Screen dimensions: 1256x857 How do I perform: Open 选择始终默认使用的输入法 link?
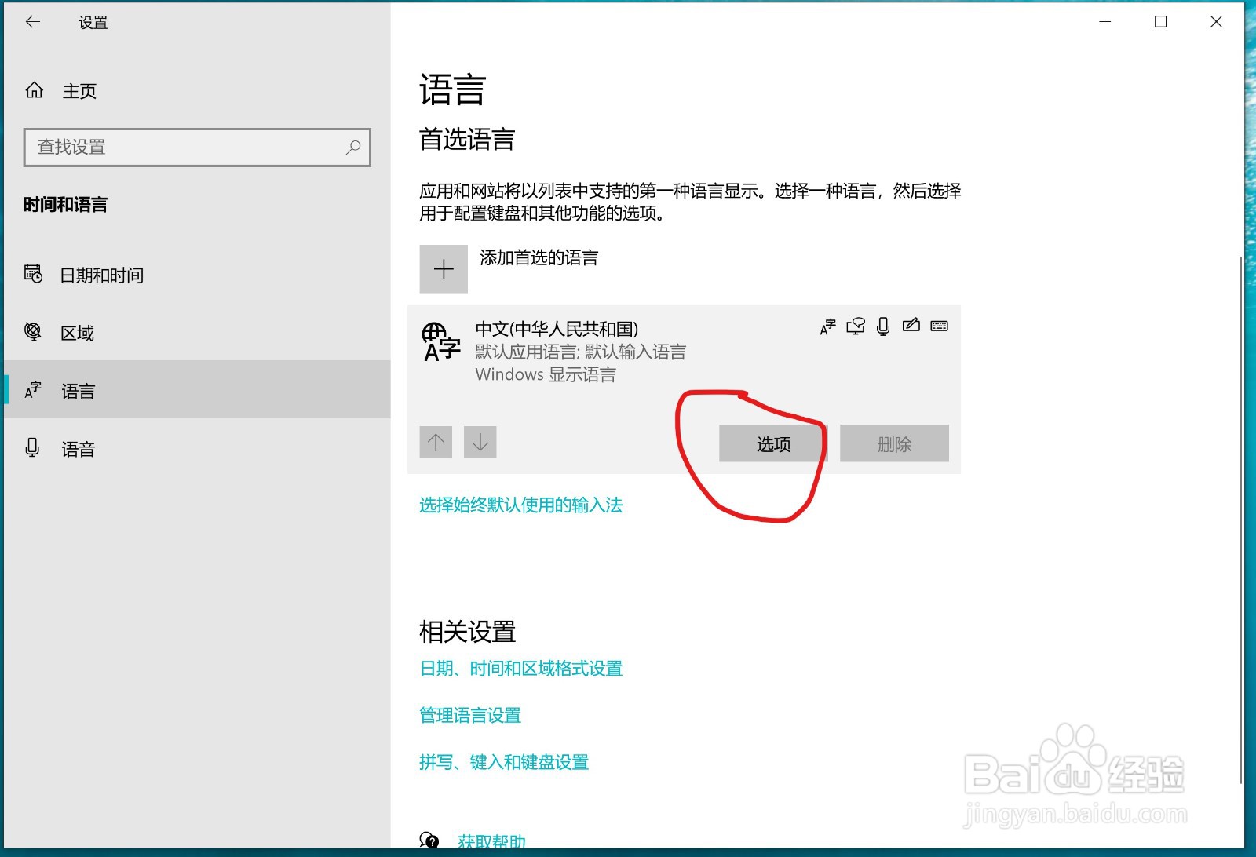[520, 505]
